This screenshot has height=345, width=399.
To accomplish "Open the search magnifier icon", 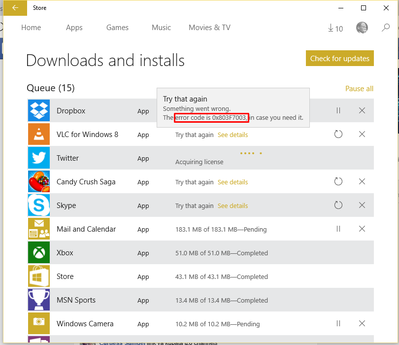I will (x=386, y=28).
